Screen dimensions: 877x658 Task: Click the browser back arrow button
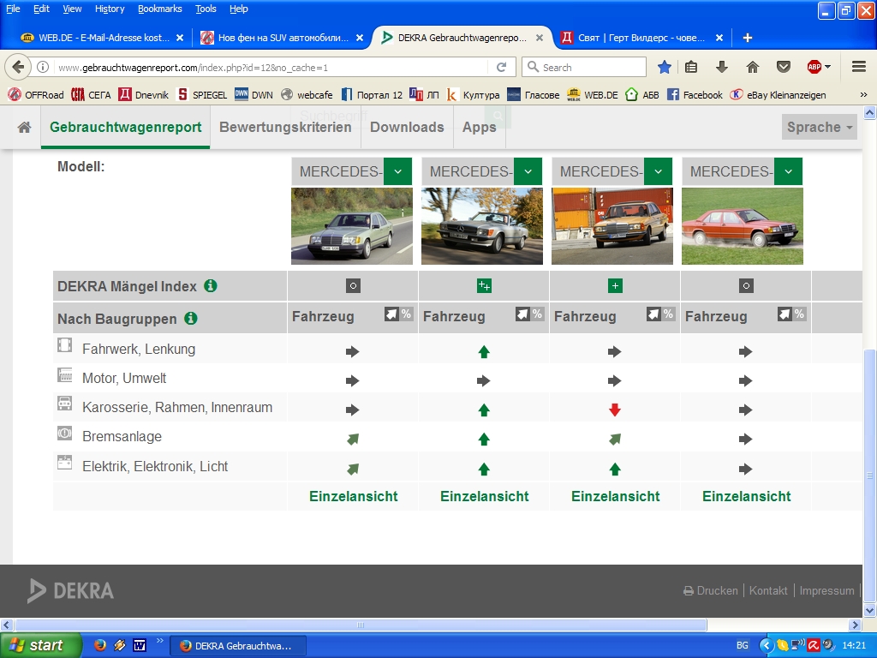tap(19, 67)
